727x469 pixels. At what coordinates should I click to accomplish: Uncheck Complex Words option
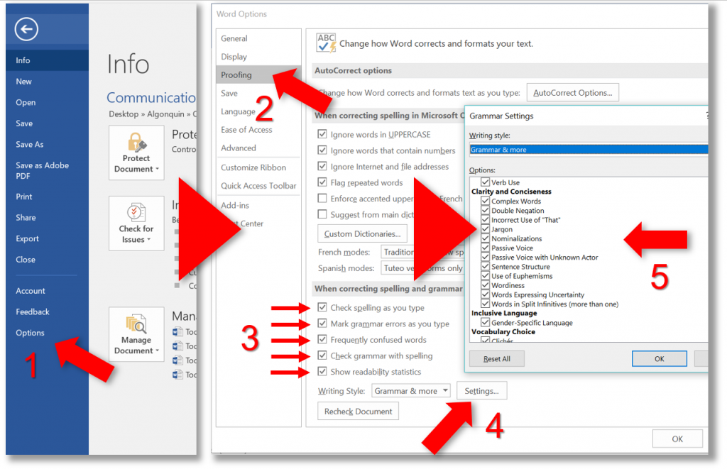[x=486, y=201]
